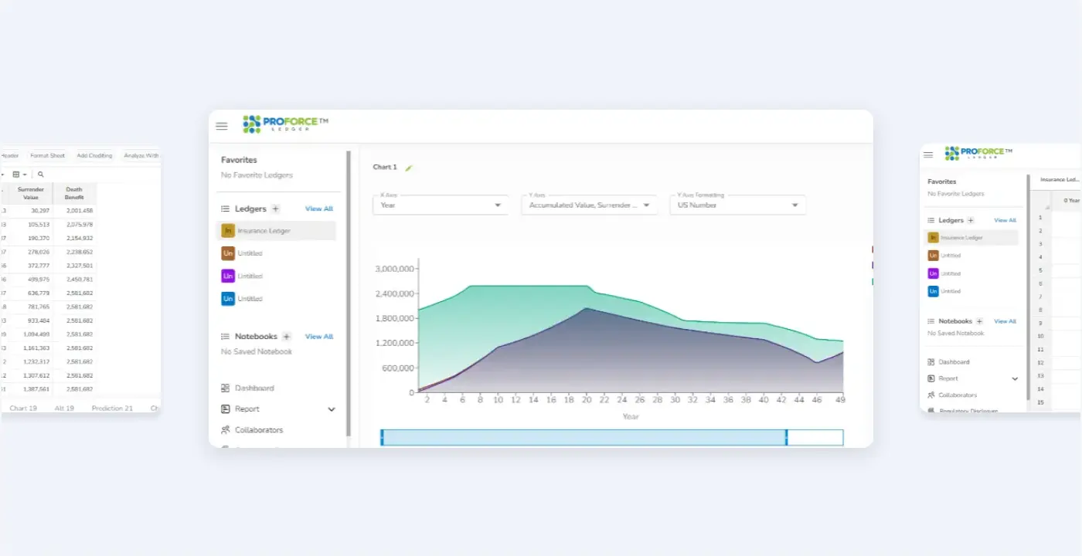
Task: Switch to the Alt 19 sheet tab
Action: click(x=65, y=408)
